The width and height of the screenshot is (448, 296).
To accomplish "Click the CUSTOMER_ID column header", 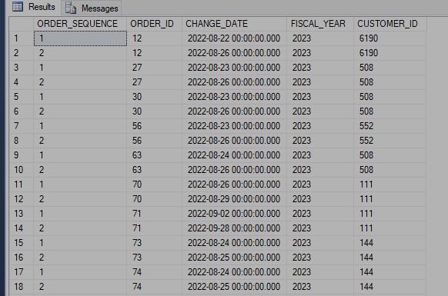I will pos(390,24).
